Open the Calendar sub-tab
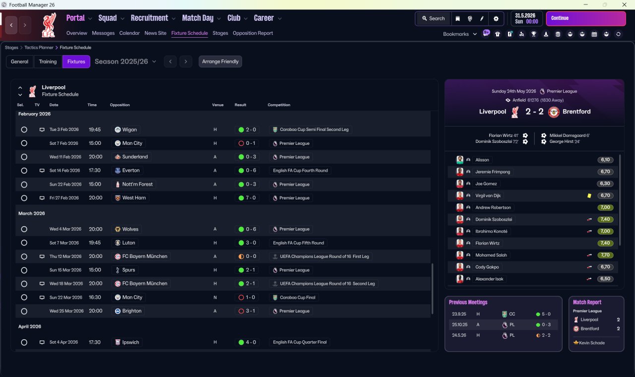Screen dimensions: 635x377 129,33
